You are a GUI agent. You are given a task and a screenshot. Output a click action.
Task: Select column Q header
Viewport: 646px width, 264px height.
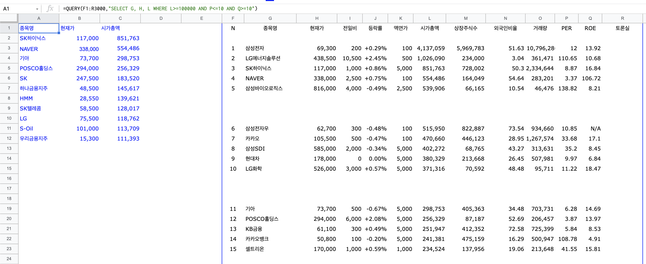point(590,18)
